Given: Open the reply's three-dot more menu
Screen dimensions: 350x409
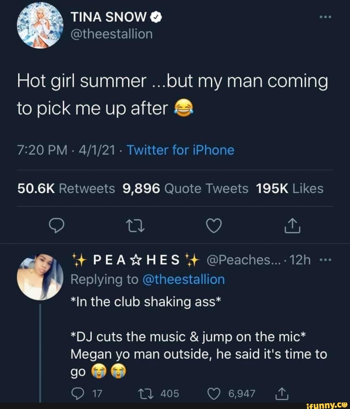Looking at the screenshot, I should [x=325, y=260].
